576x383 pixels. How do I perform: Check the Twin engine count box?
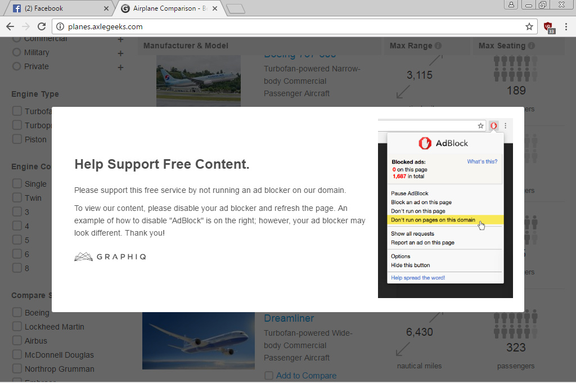(17, 197)
